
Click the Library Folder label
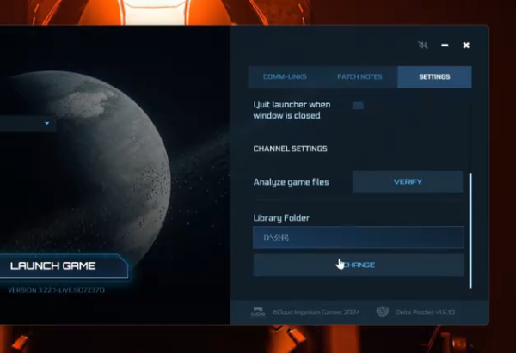pyautogui.click(x=281, y=218)
